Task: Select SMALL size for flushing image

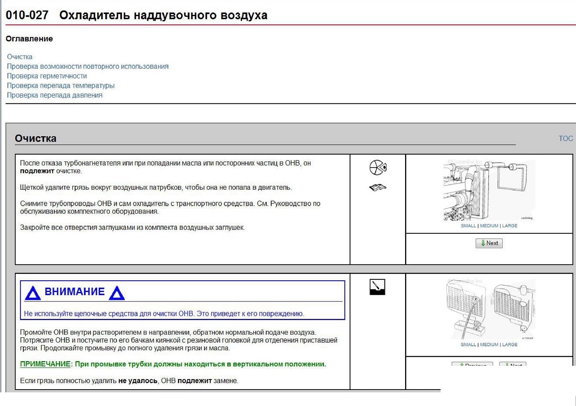Action: pos(468,345)
